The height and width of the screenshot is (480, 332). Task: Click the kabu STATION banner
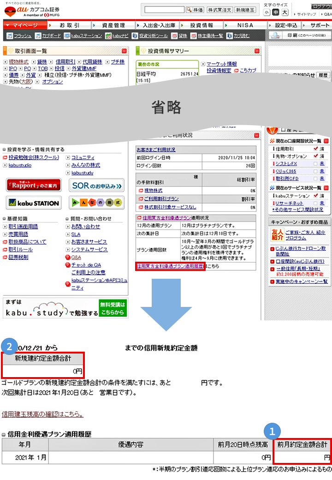click(x=33, y=203)
